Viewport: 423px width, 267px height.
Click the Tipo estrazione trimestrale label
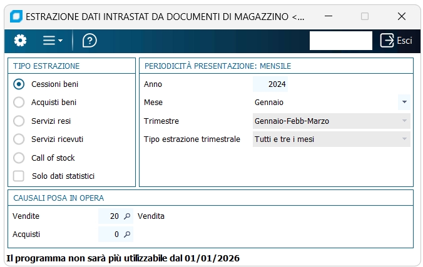coord(192,139)
